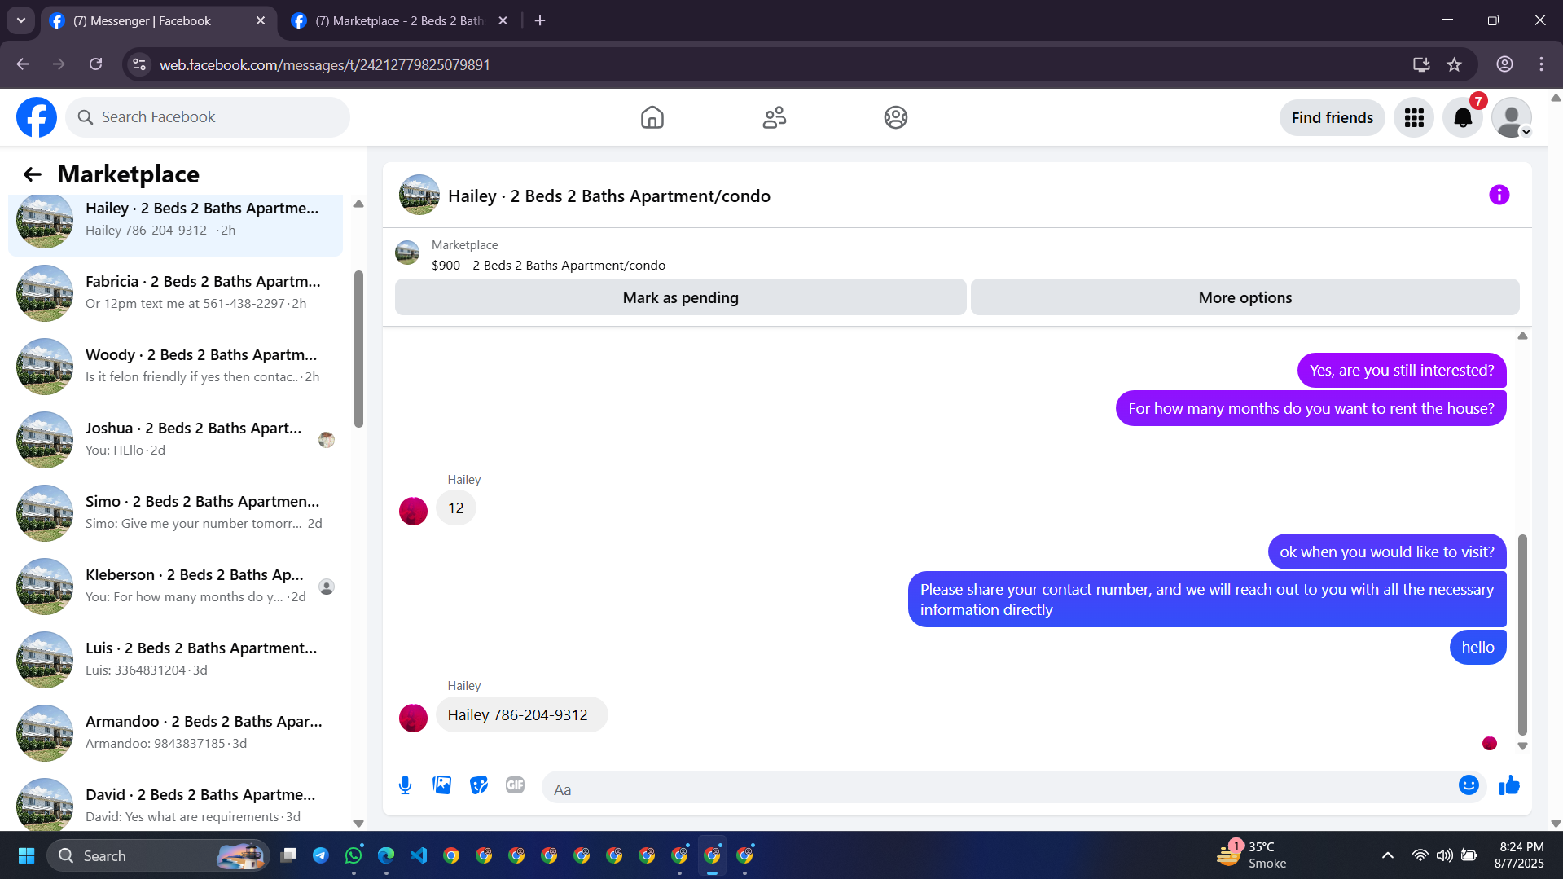Open Telegram from the taskbar
Screen dimensions: 1563x879
pyautogui.click(x=321, y=855)
